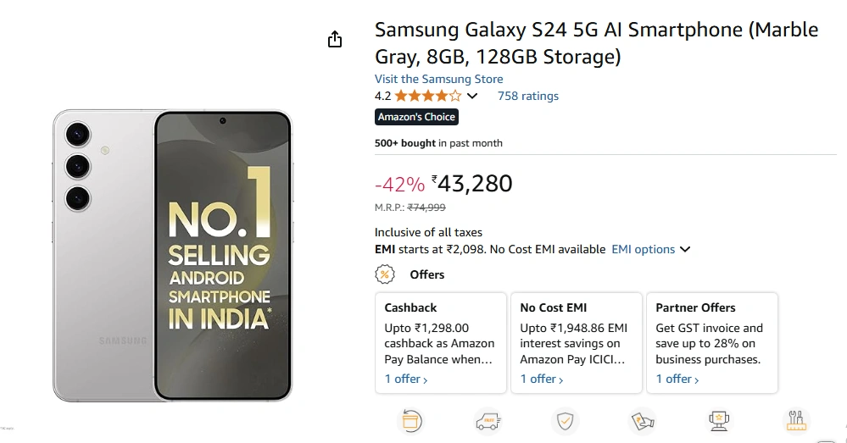Visit the Samsung Store link
This screenshot has width=847, height=443.
pos(438,79)
